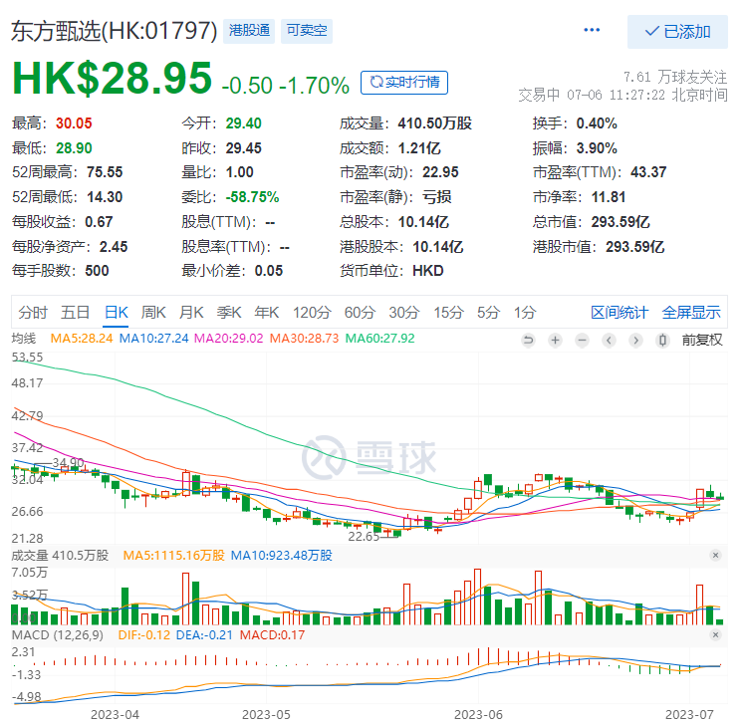This screenshot has height=726, width=744.
Task: Click the 可卖空 tag
Action: point(307,31)
